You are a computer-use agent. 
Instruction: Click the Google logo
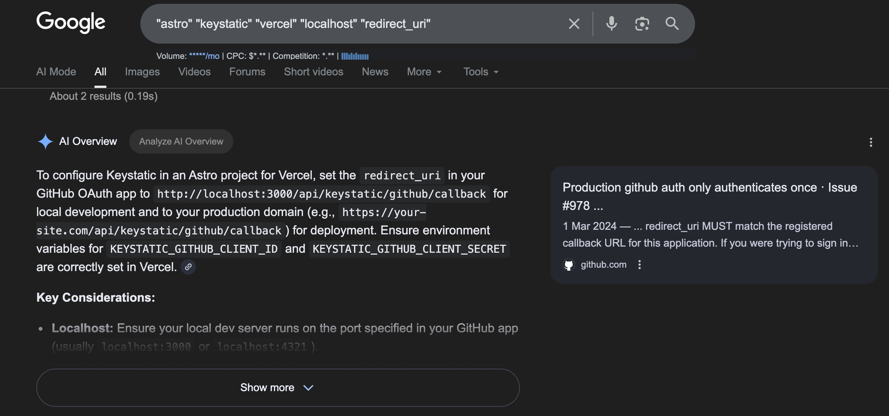[71, 22]
